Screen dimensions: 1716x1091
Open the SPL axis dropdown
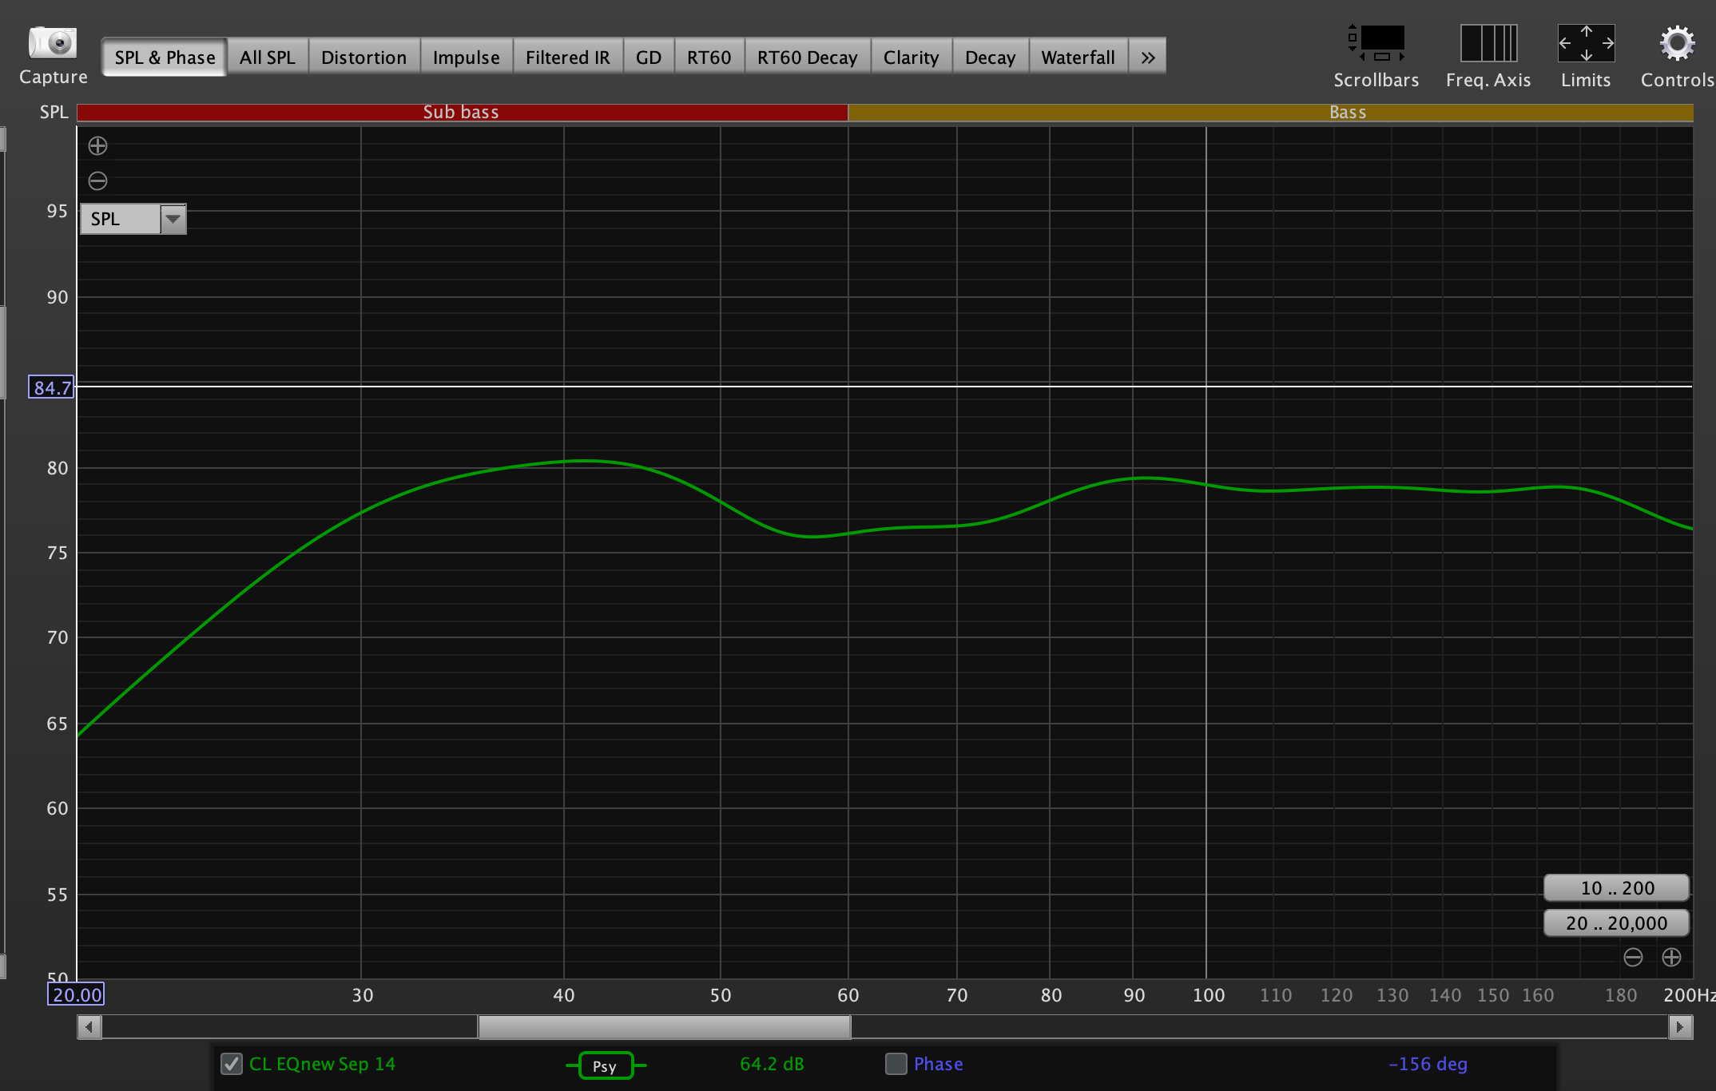(173, 219)
